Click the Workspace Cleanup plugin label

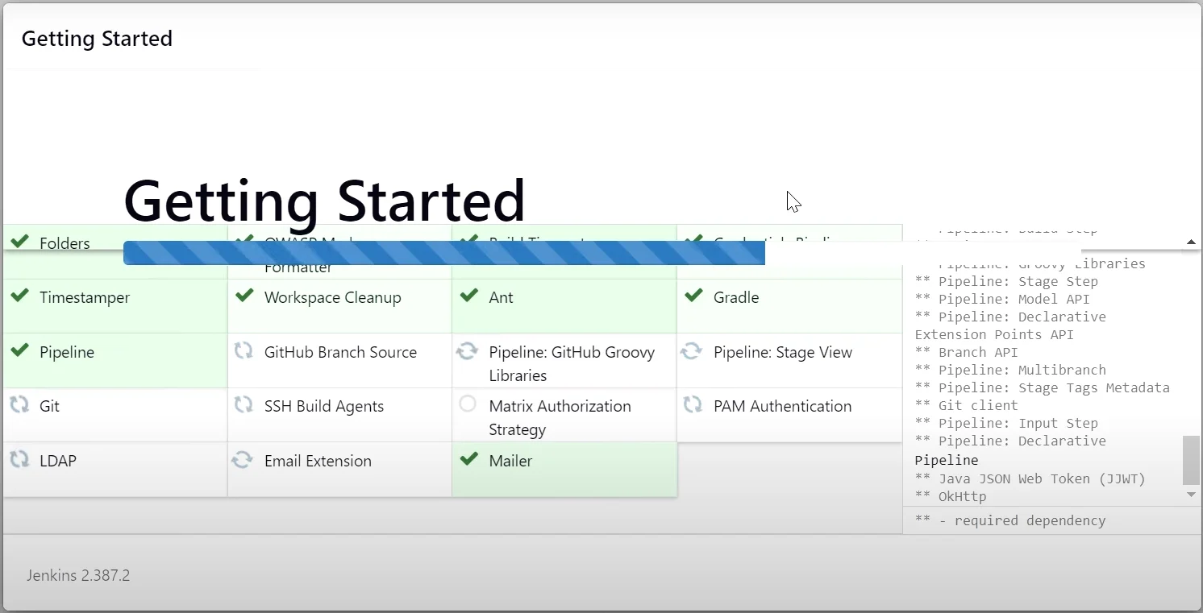pos(332,297)
